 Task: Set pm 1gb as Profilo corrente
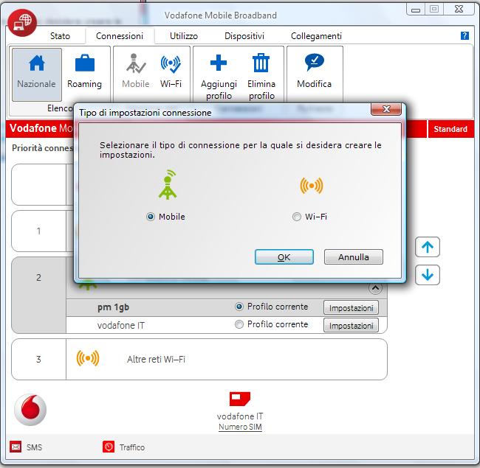tap(239, 307)
